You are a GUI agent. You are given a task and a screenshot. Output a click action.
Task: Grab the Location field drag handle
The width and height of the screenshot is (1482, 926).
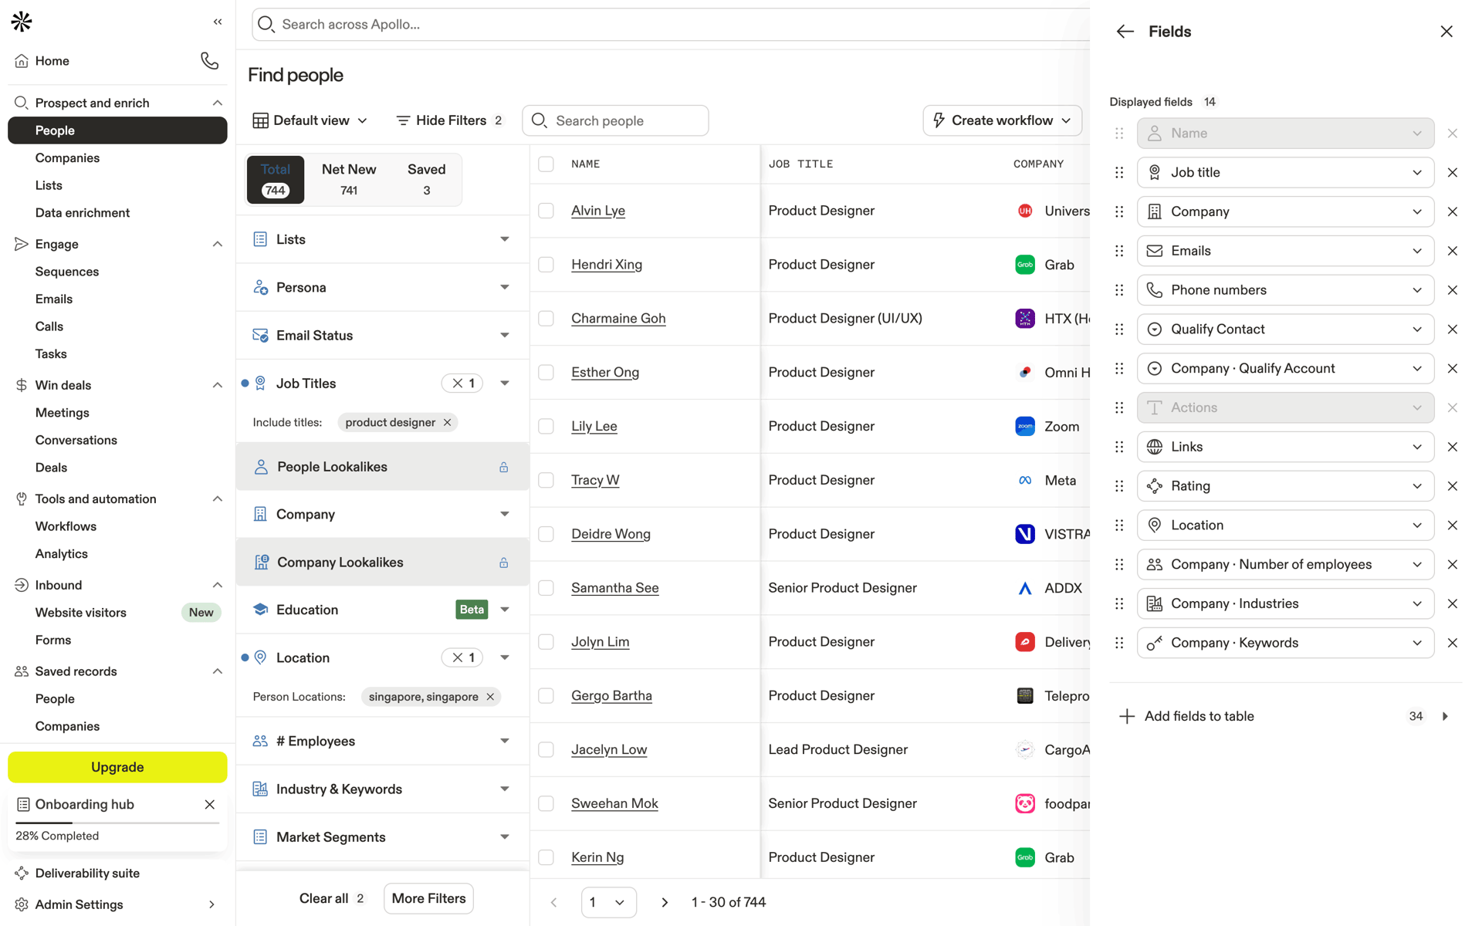click(x=1119, y=526)
